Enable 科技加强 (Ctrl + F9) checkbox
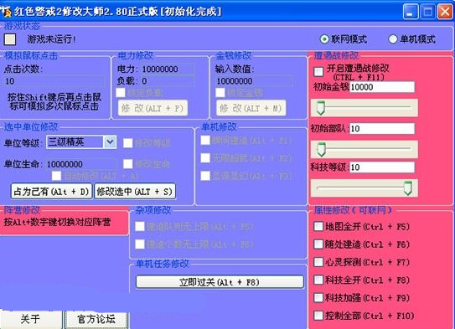Image resolution: width=455 pixels, height=329 pixels. (318, 298)
